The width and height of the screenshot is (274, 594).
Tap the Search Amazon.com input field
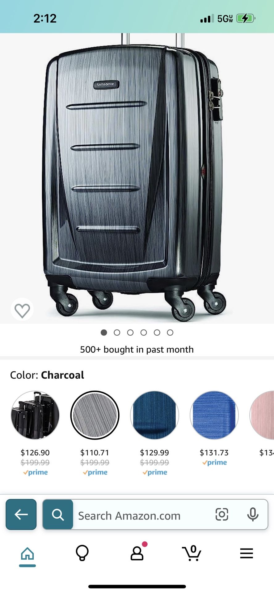pyautogui.click(x=142, y=514)
